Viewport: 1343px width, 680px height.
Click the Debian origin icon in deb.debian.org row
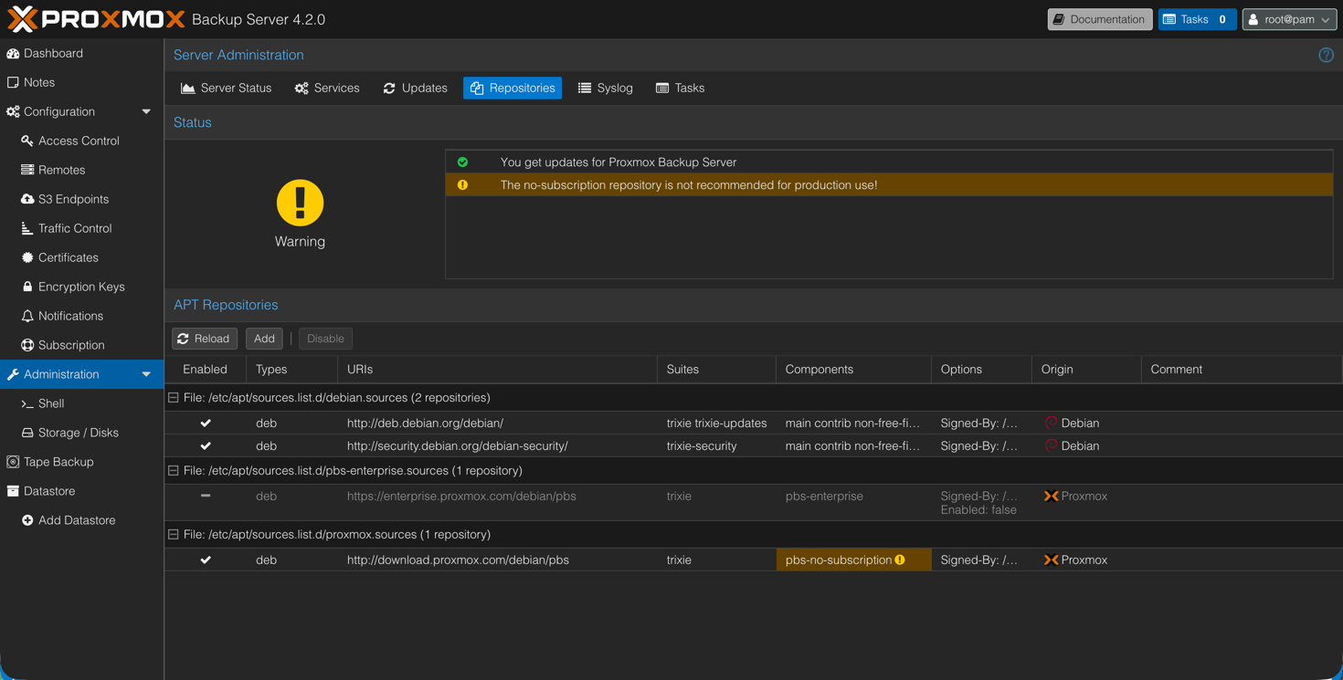tap(1051, 424)
